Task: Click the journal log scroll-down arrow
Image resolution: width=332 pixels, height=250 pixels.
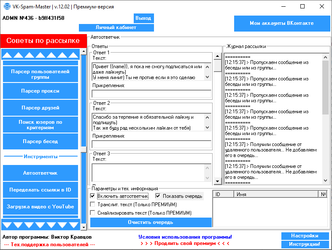Action: pos(325,180)
